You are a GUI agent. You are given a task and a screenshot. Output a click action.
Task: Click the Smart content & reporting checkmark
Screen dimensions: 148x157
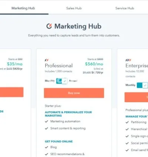tap(47, 128)
